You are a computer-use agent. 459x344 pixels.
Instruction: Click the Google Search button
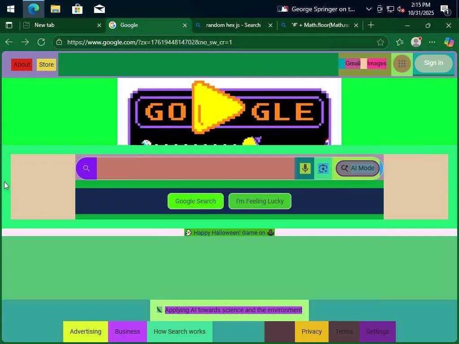tap(195, 201)
